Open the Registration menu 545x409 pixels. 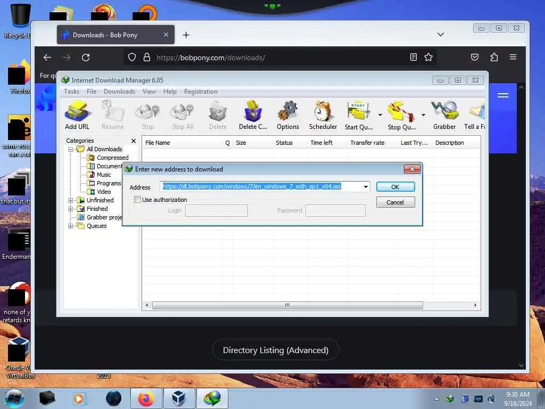click(201, 92)
